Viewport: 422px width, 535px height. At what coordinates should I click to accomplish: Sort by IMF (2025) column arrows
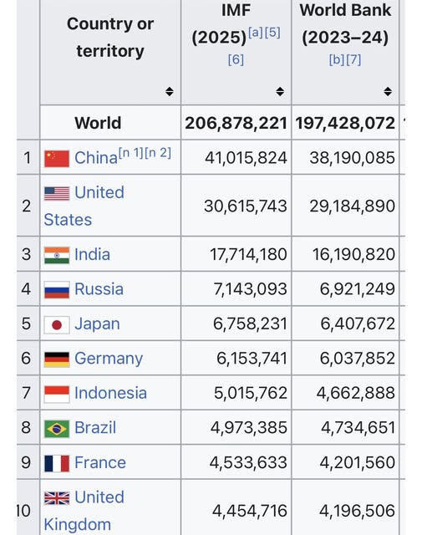[x=280, y=91]
